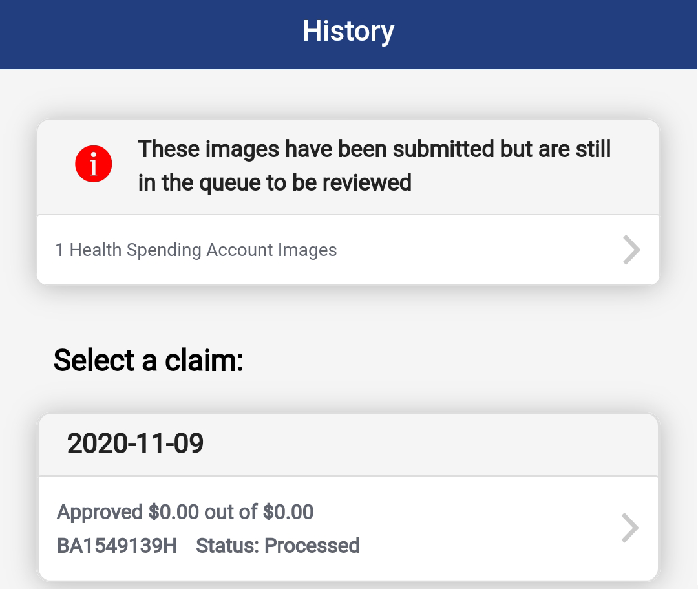Click 'in the queue to be reviewed' line
The width and height of the screenshot is (698, 589).
[x=275, y=182]
